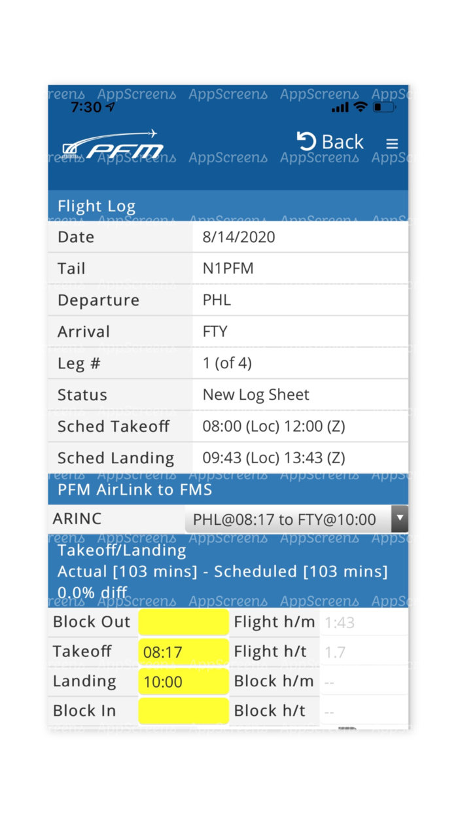The height and width of the screenshot is (814, 458).
Task: Tap the Date row showing 8/14/2020
Action: (x=229, y=237)
